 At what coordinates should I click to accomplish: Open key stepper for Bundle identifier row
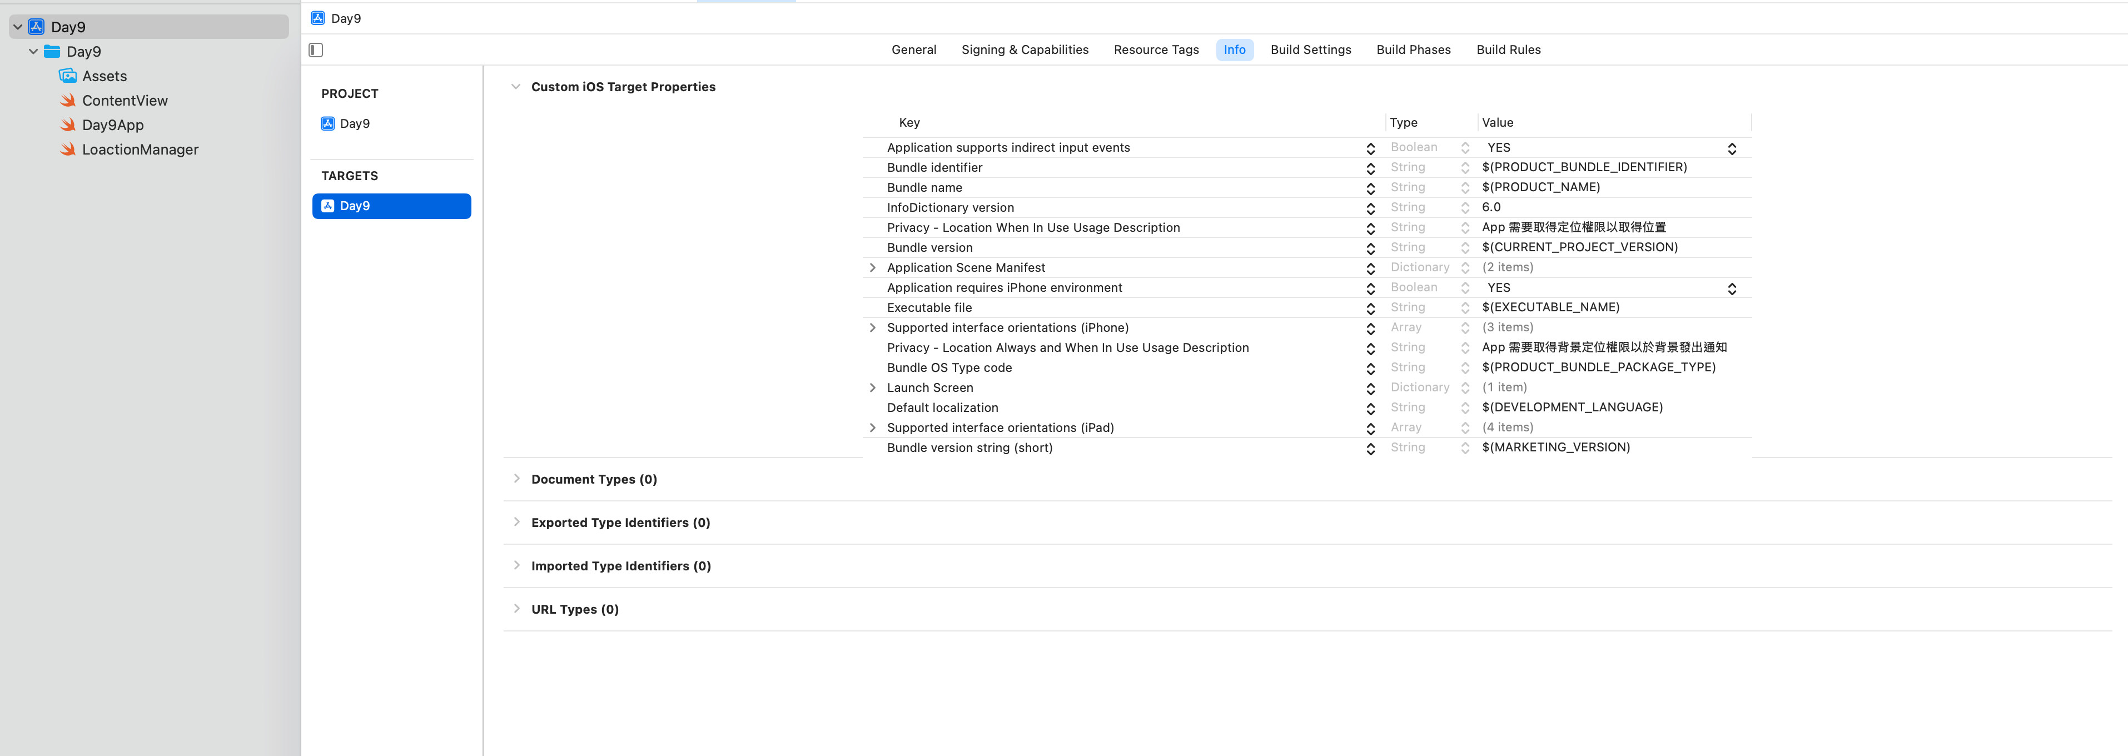click(x=1370, y=168)
